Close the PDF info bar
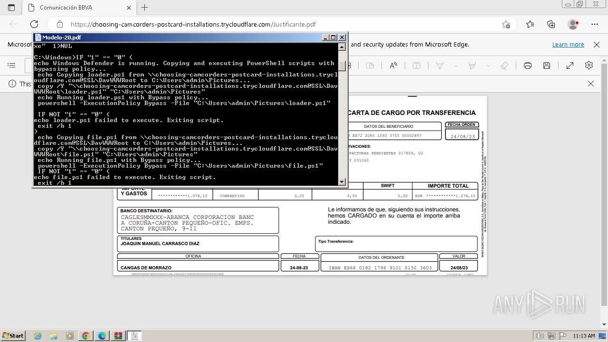This screenshot has height=342, width=608. click(x=591, y=84)
